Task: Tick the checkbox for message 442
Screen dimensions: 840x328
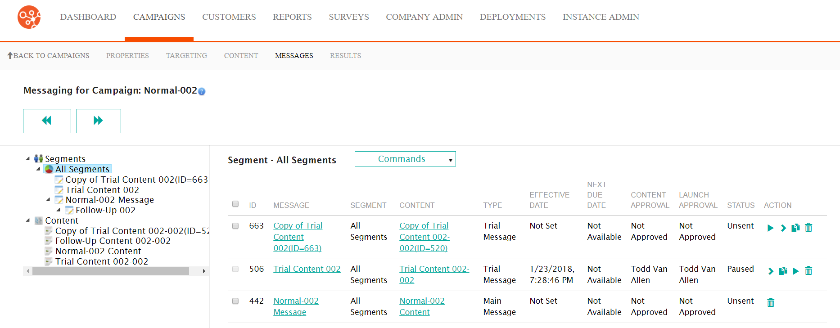Action: click(x=235, y=301)
